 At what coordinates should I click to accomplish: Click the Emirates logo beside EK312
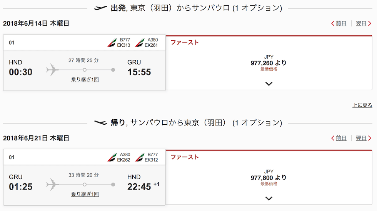pos(139,157)
